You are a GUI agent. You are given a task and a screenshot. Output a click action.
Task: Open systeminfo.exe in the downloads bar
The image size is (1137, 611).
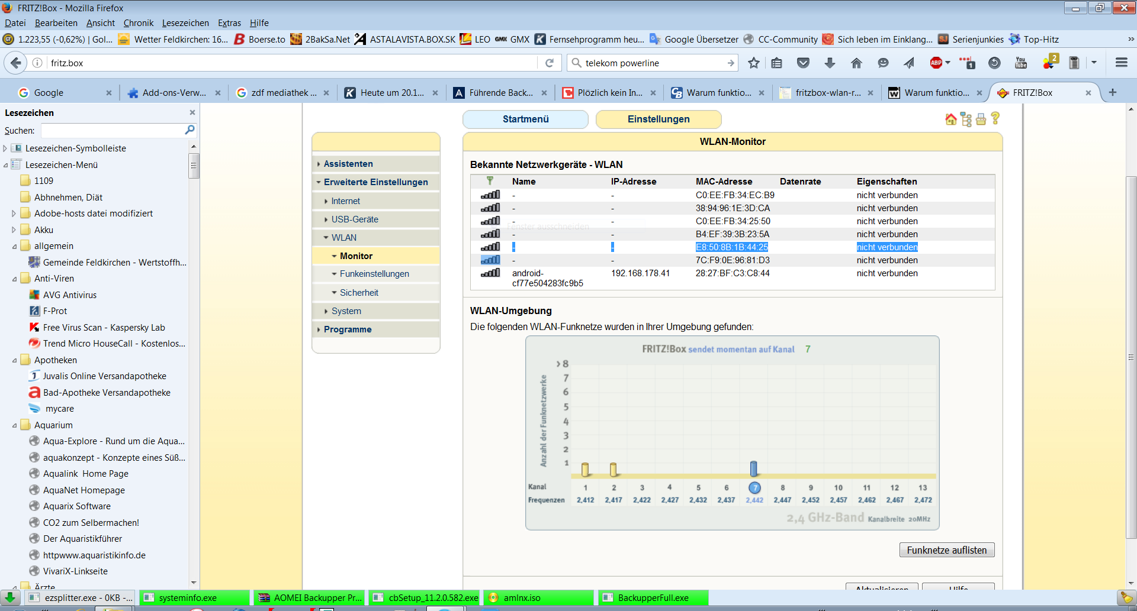tap(194, 598)
